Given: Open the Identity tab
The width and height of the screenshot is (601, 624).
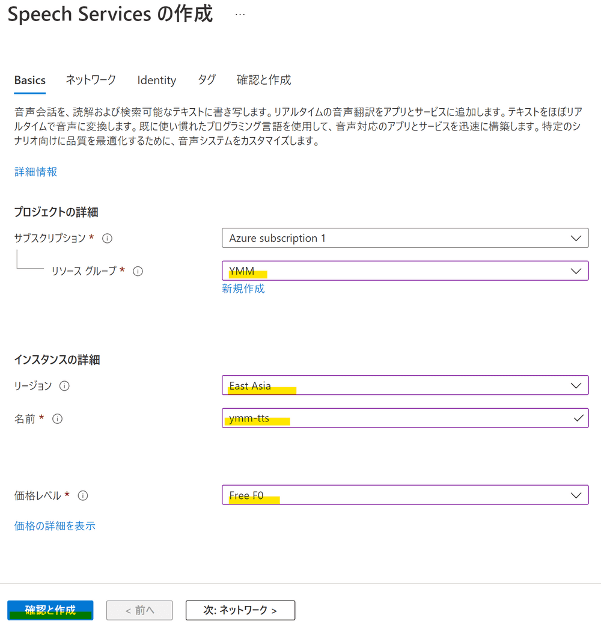Looking at the screenshot, I should click(x=156, y=80).
